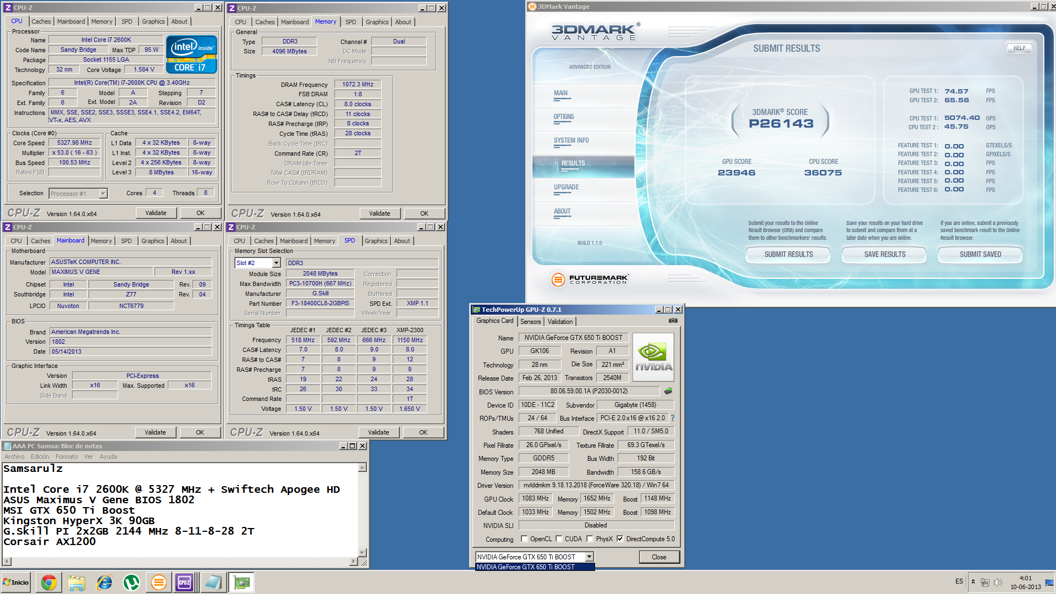Click the Inicio start button
This screenshot has height=594, width=1056.
(17, 582)
